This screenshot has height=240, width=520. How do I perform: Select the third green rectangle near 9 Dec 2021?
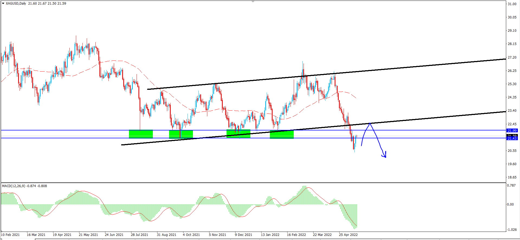[x=238, y=134]
